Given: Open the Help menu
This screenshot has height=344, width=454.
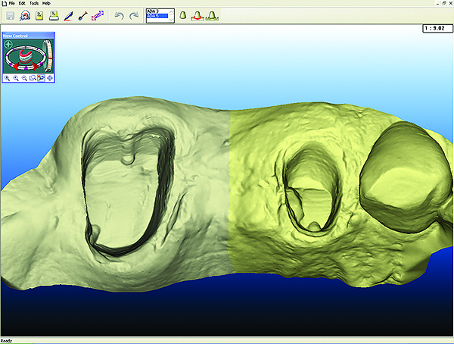Looking at the screenshot, I should pyautogui.click(x=47, y=3).
